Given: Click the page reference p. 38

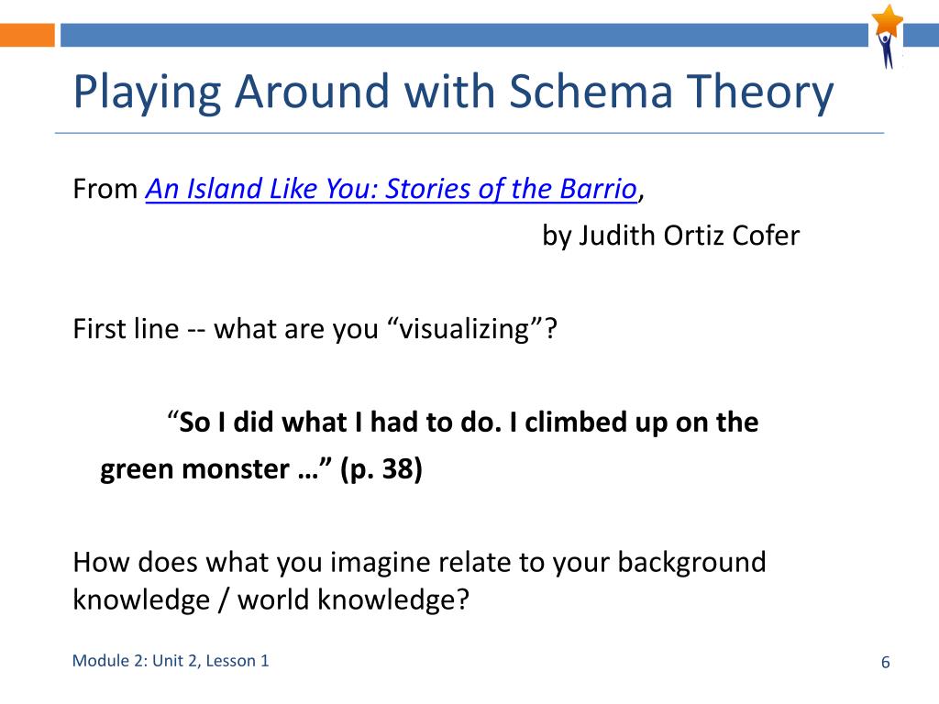Looking at the screenshot, I should point(381,468).
